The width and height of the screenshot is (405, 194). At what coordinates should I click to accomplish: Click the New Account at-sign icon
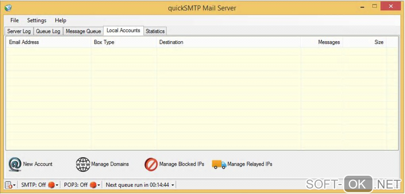pyautogui.click(x=15, y=164)
